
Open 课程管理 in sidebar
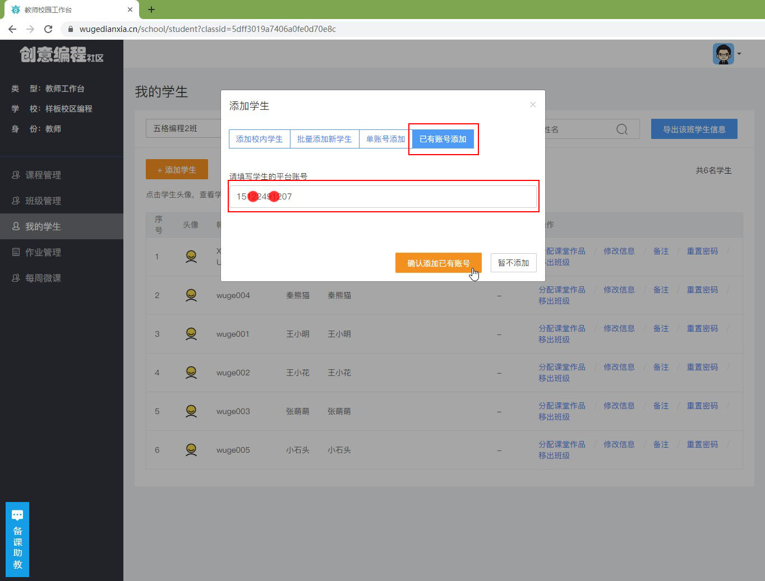43,175
